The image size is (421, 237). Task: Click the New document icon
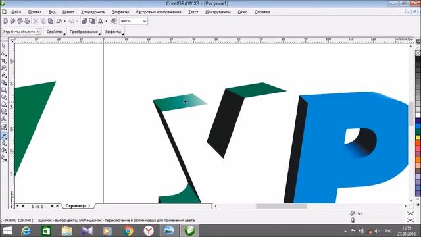[6, 21]
